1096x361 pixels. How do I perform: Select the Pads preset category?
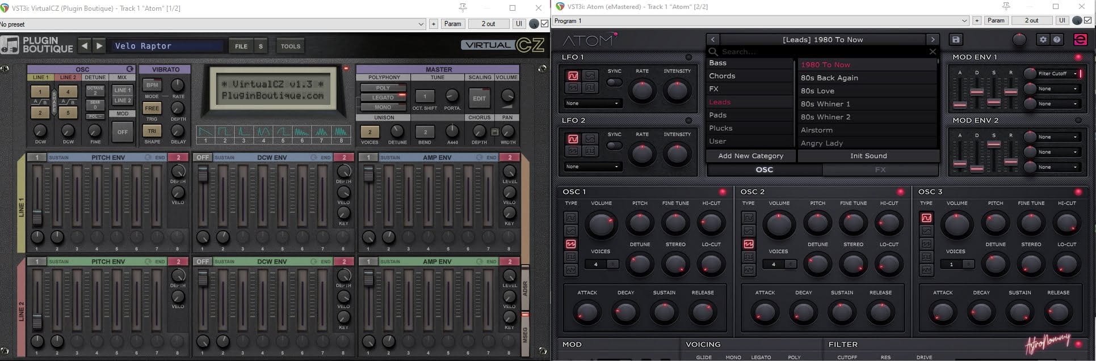[x=718, y=115]
